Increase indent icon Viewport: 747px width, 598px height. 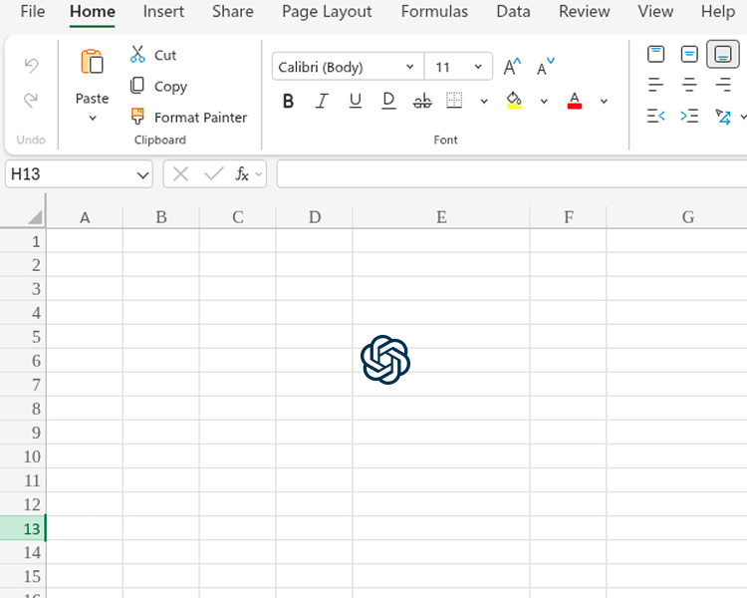click(x=689, y=116)
